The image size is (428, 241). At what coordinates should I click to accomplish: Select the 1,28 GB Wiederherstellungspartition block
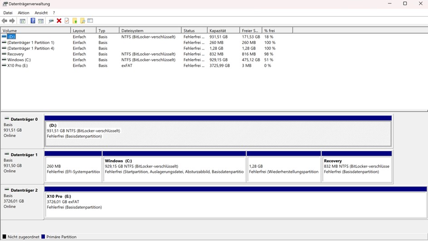284,169
